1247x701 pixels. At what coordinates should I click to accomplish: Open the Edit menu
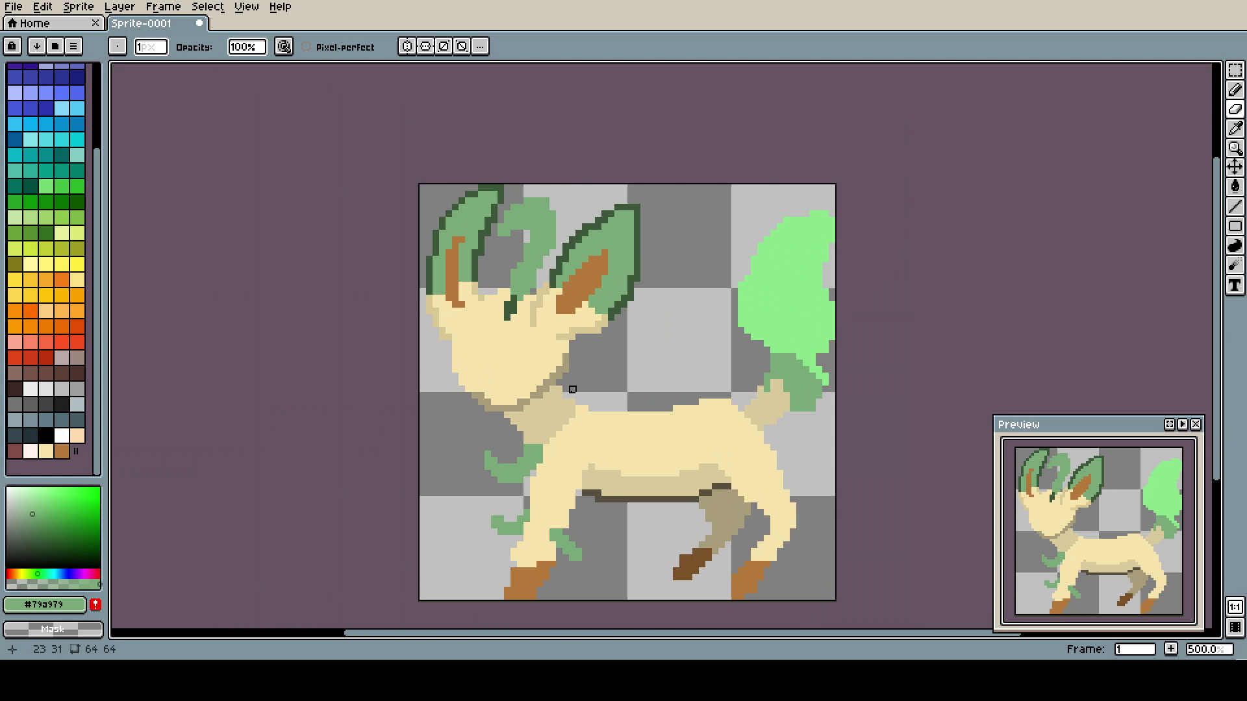pyautogui.click(x=42, y=6)
